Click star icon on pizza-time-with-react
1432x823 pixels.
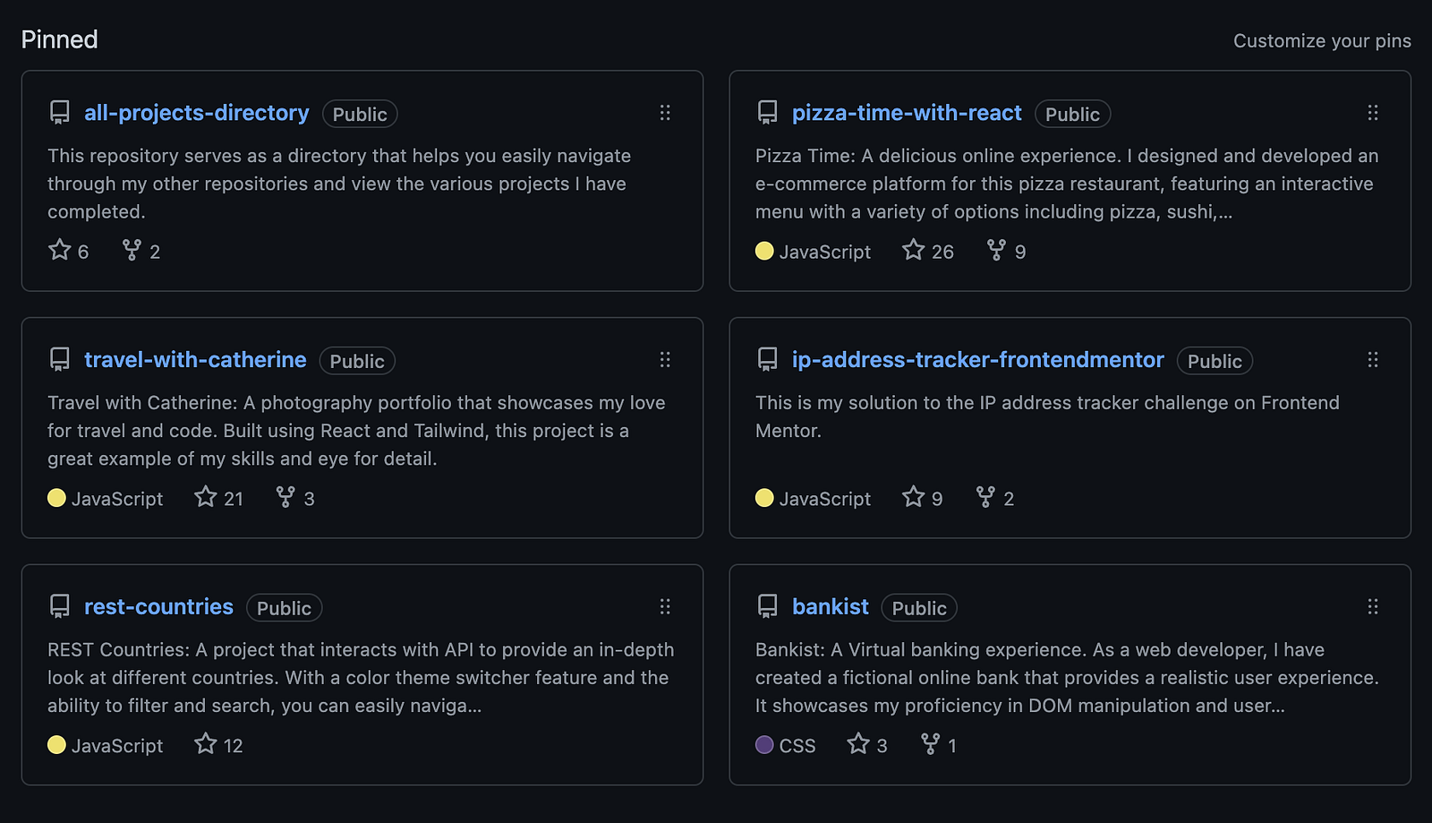pos(913,250)
